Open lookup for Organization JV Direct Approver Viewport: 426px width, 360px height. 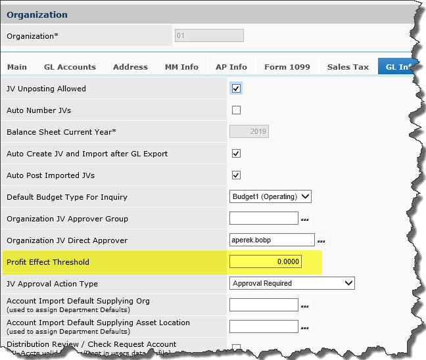click(x=321, y=240)
